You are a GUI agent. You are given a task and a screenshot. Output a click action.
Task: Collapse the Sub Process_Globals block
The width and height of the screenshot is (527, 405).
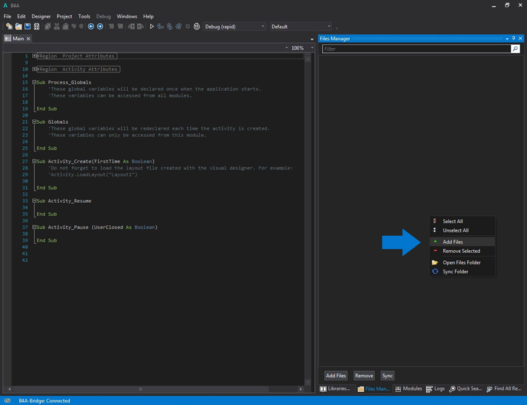tap(34, 82)
